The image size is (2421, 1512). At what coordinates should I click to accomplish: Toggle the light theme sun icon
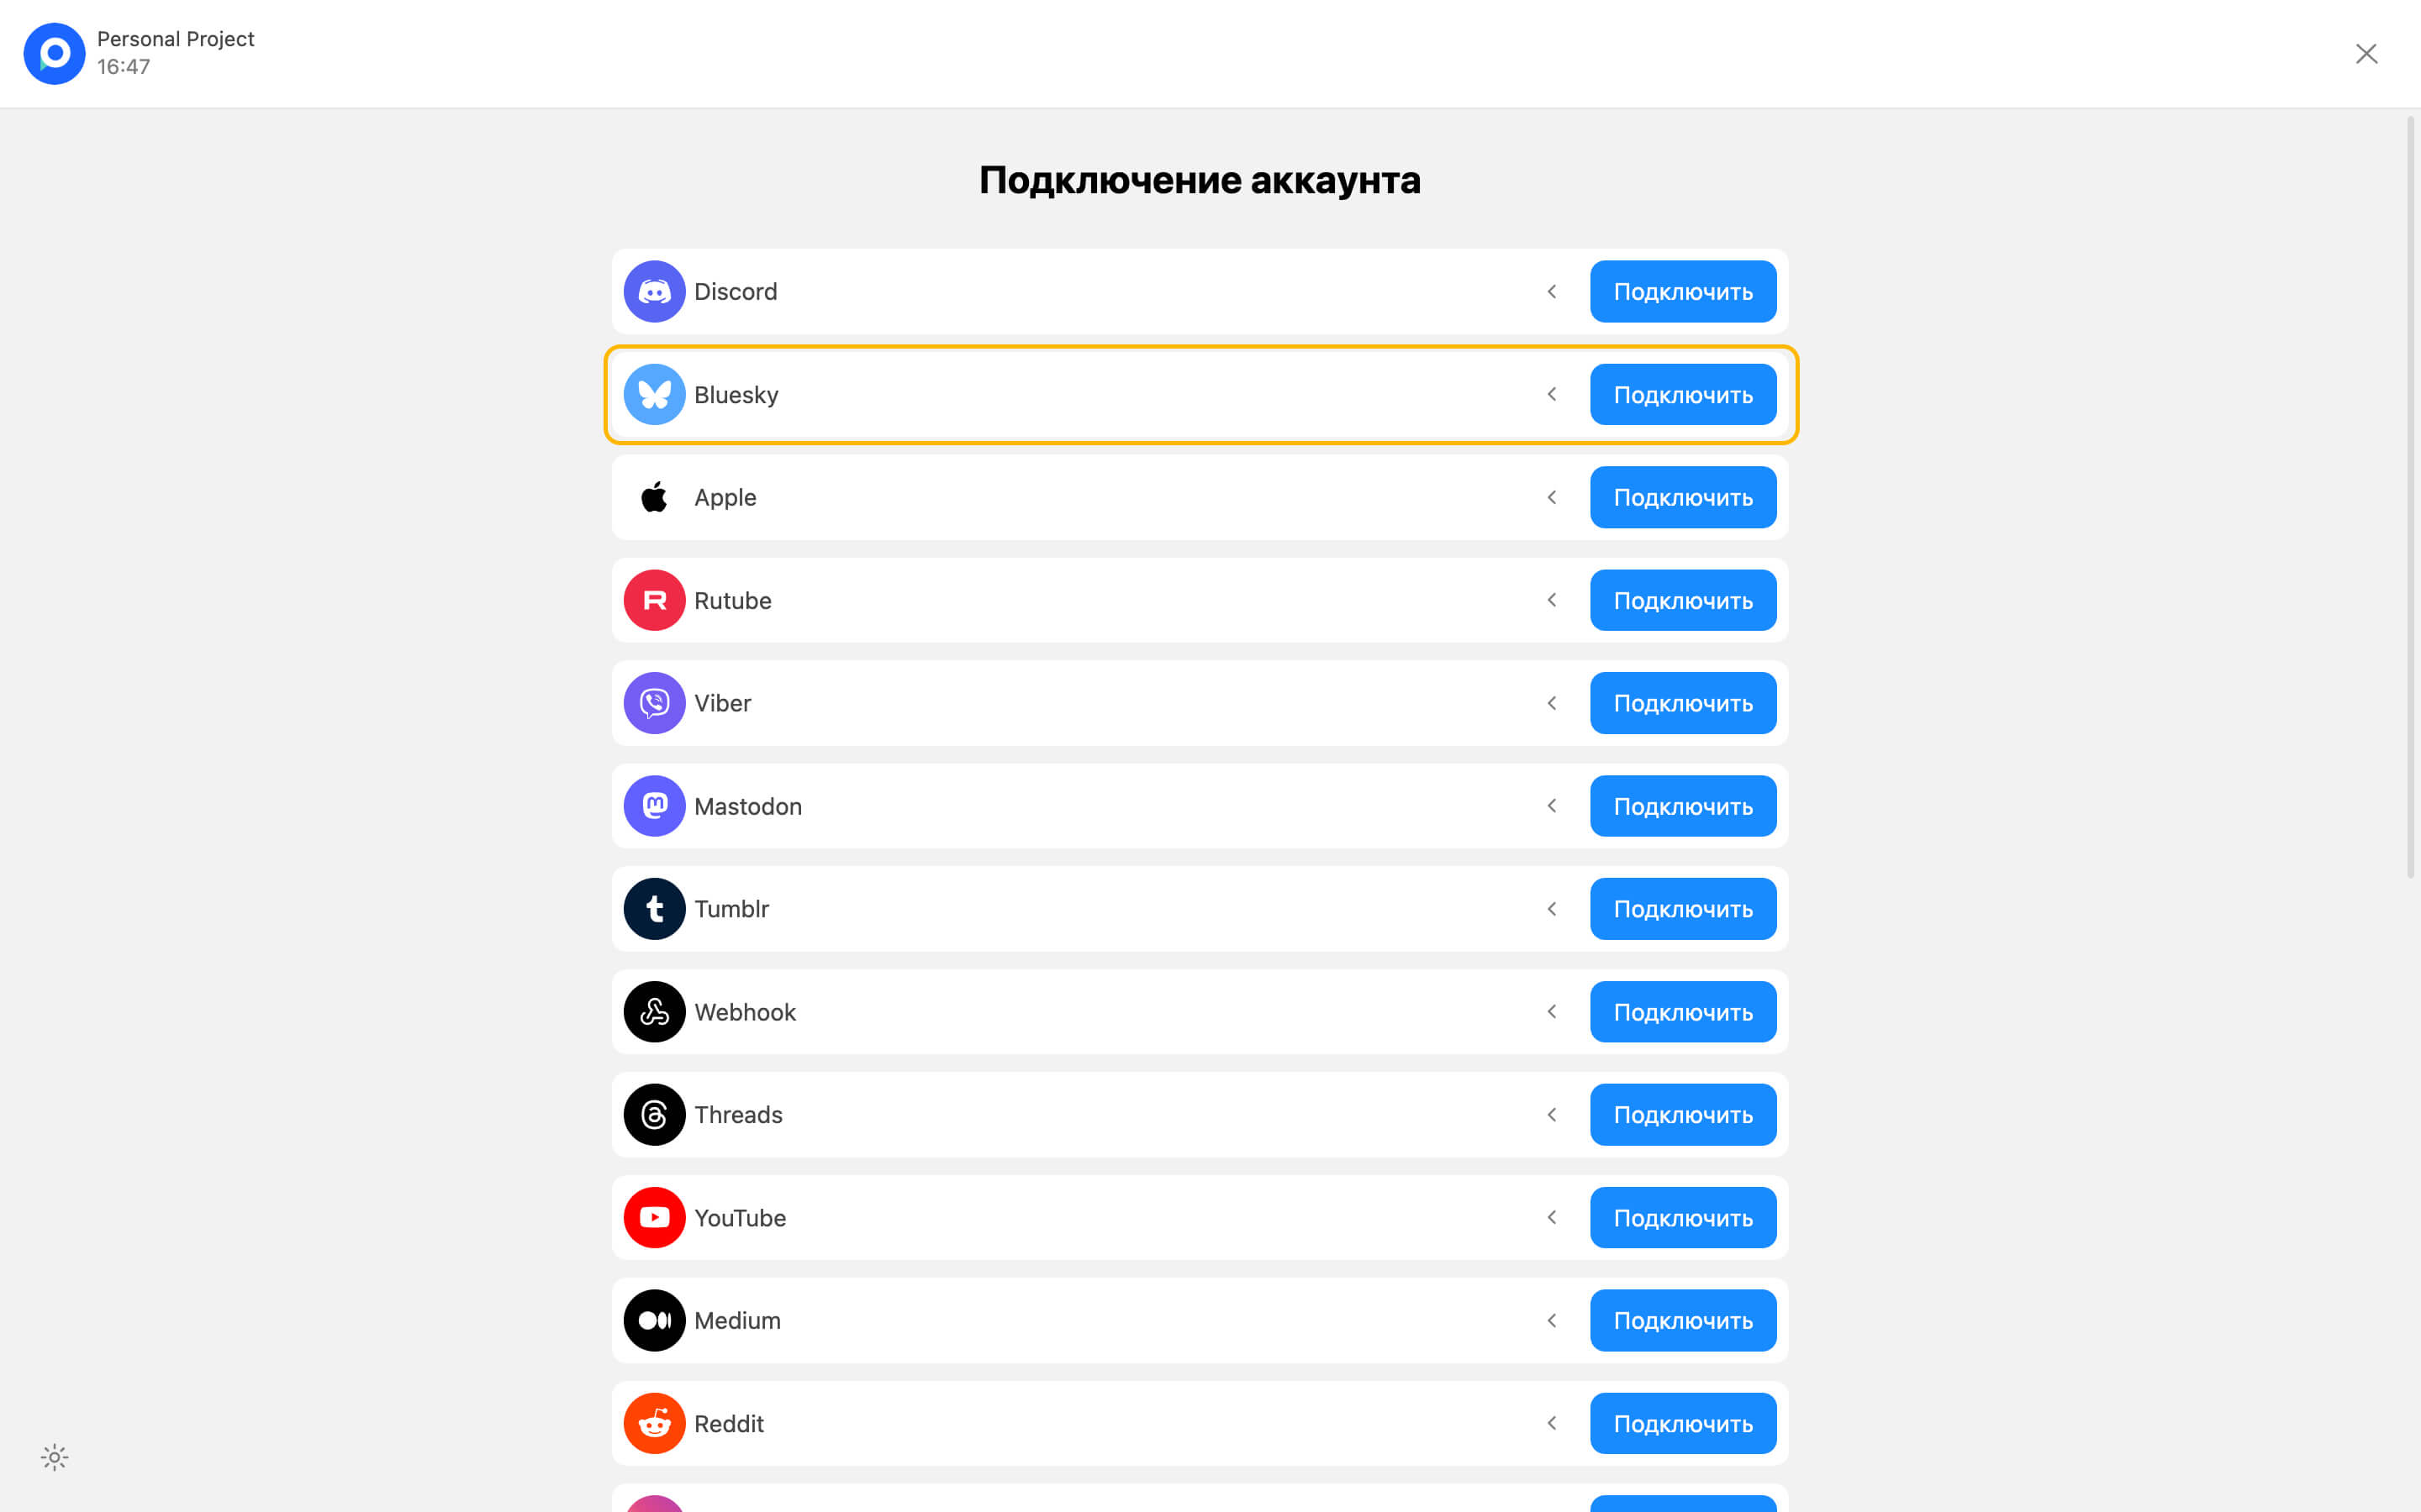[x=55, y=1457]
